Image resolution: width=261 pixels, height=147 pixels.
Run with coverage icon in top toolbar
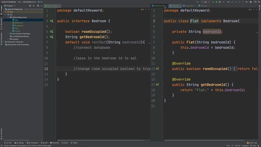[x=220, y=2]
